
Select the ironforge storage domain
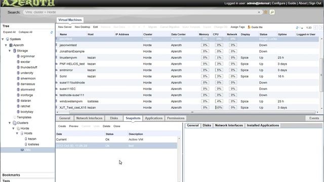(x=27, y=95)
